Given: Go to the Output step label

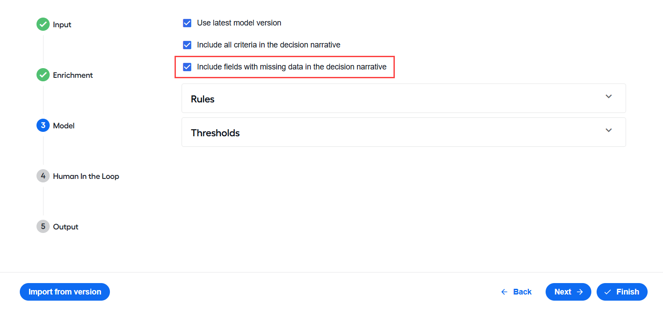Looking at the screenshot, I should [66, 227].
